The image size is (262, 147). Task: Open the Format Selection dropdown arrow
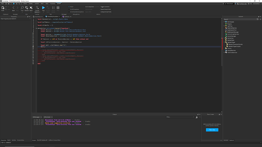(x=40, y=12)
